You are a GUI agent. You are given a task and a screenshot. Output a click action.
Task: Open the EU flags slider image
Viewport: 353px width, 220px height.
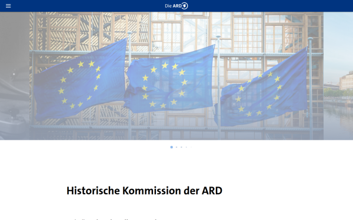click(176, 76)
